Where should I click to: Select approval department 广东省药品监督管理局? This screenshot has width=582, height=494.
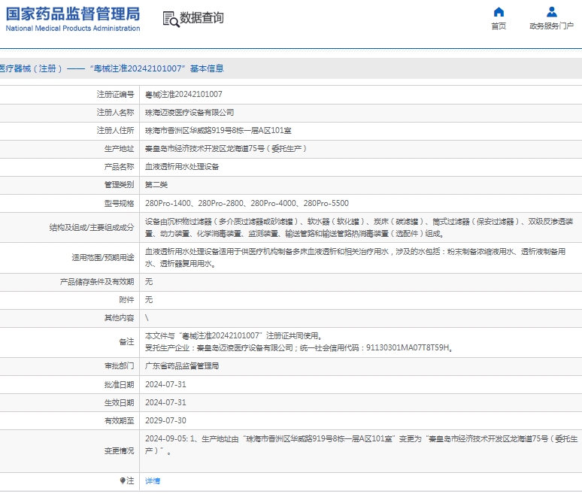pos(182,366)
